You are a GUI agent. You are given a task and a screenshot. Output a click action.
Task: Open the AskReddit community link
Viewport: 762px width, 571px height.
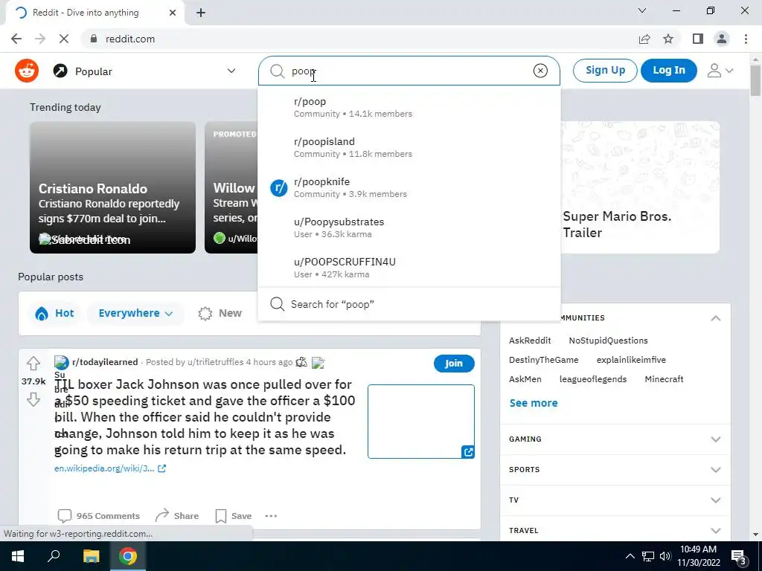click(x=530, y=341)
